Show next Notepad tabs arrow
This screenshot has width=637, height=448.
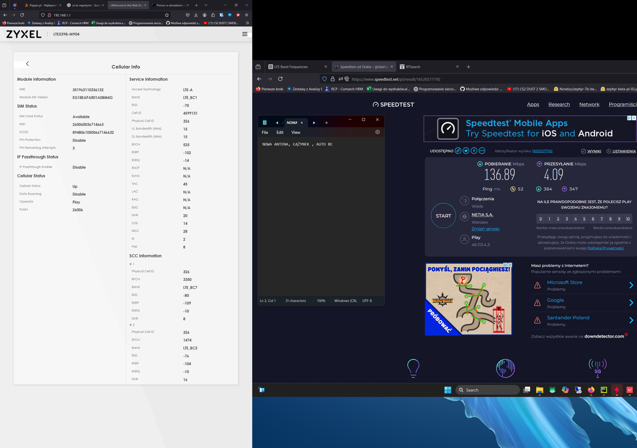click(314, 123)
